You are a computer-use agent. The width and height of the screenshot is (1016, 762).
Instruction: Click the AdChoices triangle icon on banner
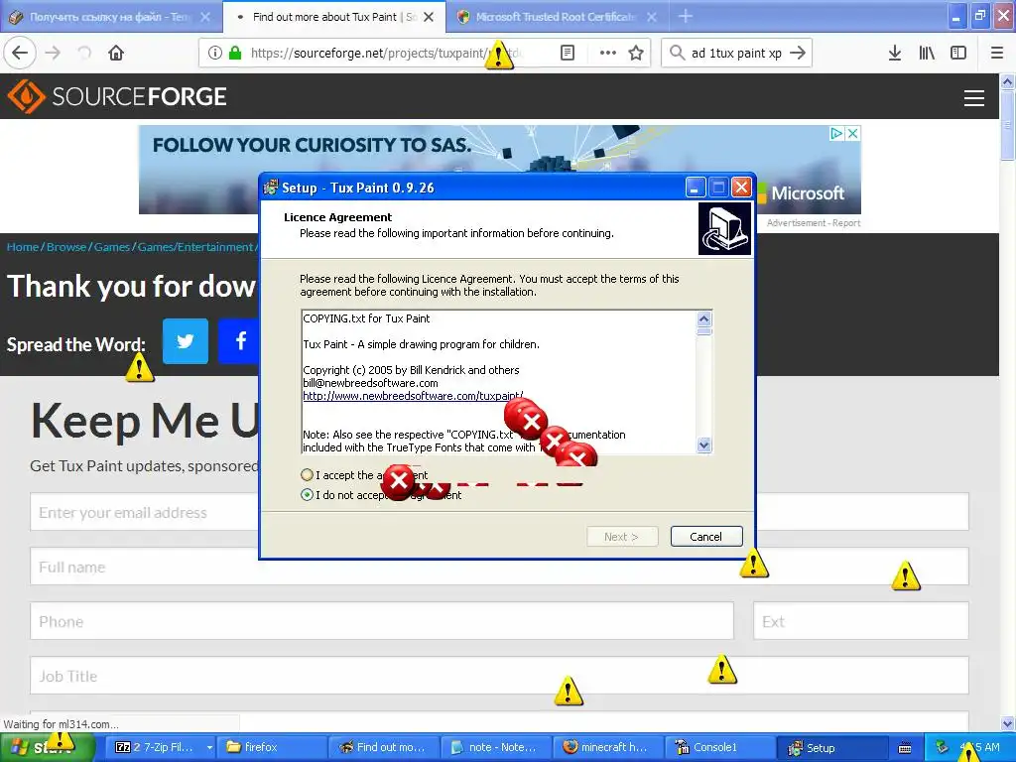[x=837, y=133]
